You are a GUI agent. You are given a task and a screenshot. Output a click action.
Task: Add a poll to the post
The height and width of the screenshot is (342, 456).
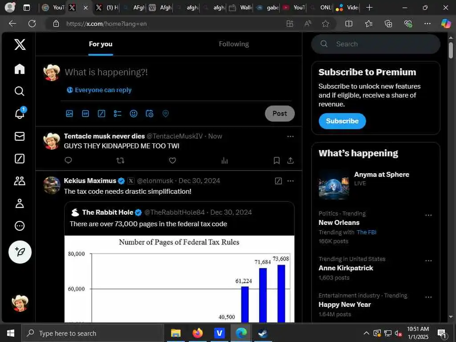coord(118,114)
